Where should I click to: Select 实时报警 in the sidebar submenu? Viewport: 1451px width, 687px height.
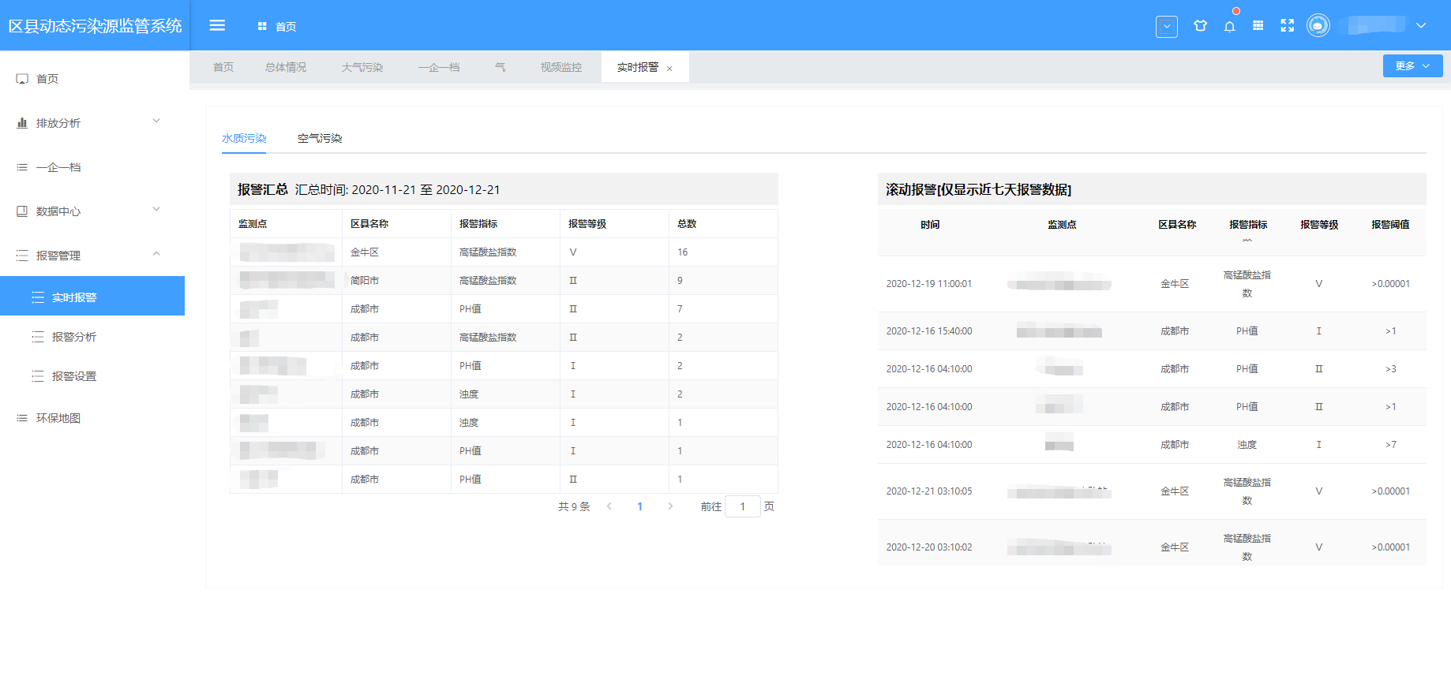click(x=92, y=296)
